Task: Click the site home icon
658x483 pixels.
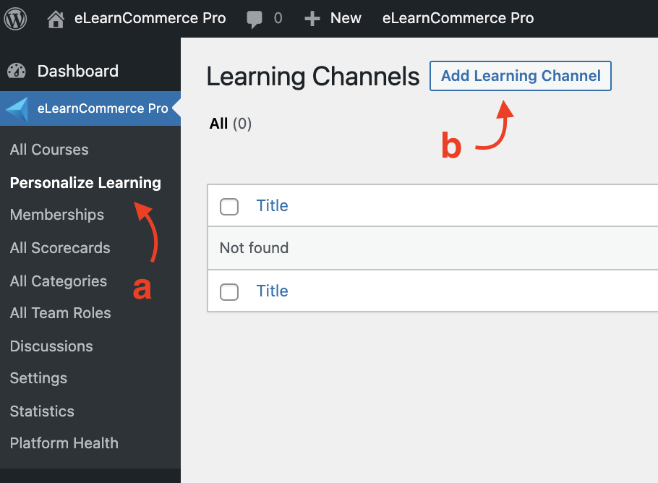Action: [x=56, y=19]
